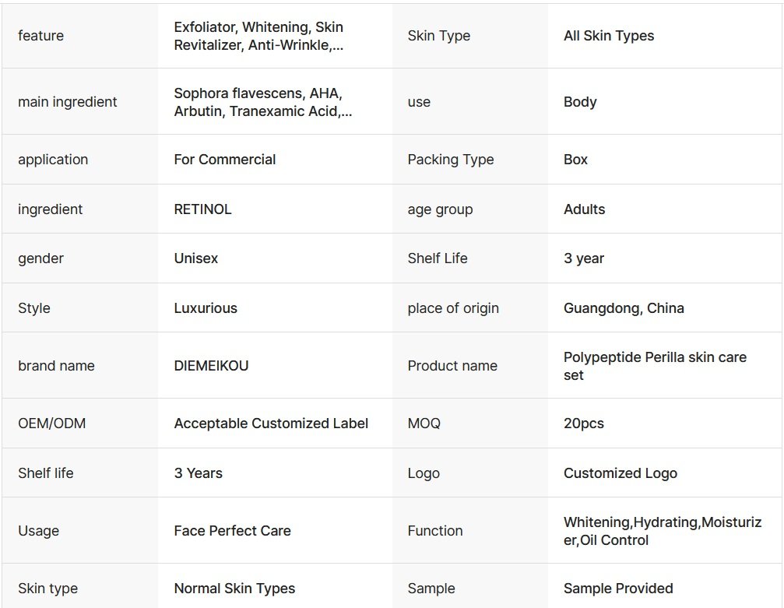Click the truncated feature value starting with Exfoliator
784x608 pixels.
point(258,36)
